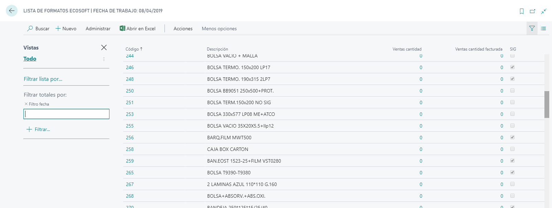This screenshot has width=552, height=208.
Task: Toggle SIG checkbox for code 255
Action: point(512,125)
